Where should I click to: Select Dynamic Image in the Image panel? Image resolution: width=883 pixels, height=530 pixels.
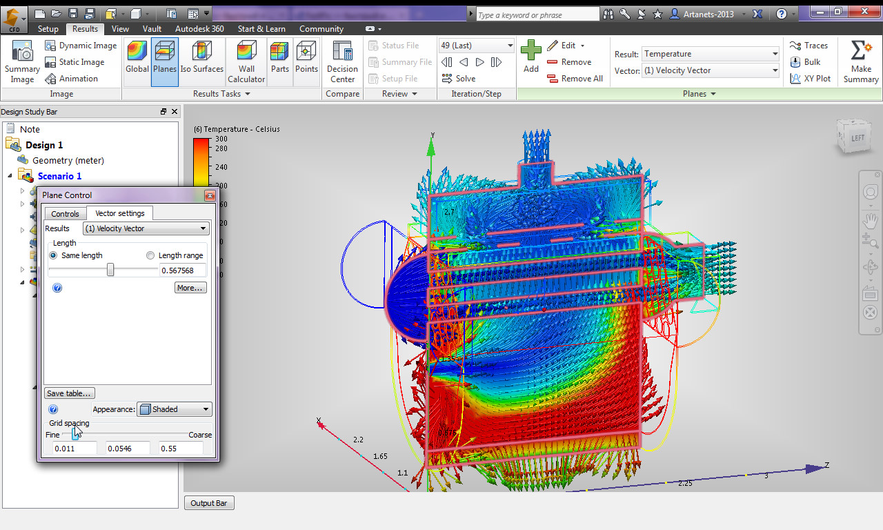click(x=81, y=46)
